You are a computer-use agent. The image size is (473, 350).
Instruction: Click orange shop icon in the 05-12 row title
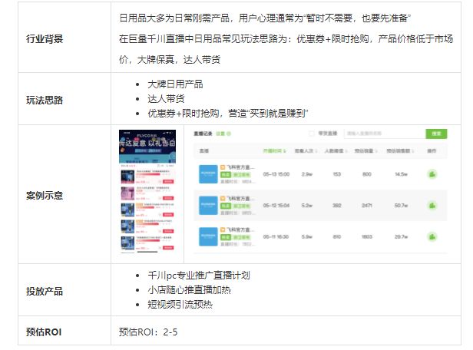pyautogui.click(x=223, y=199)
